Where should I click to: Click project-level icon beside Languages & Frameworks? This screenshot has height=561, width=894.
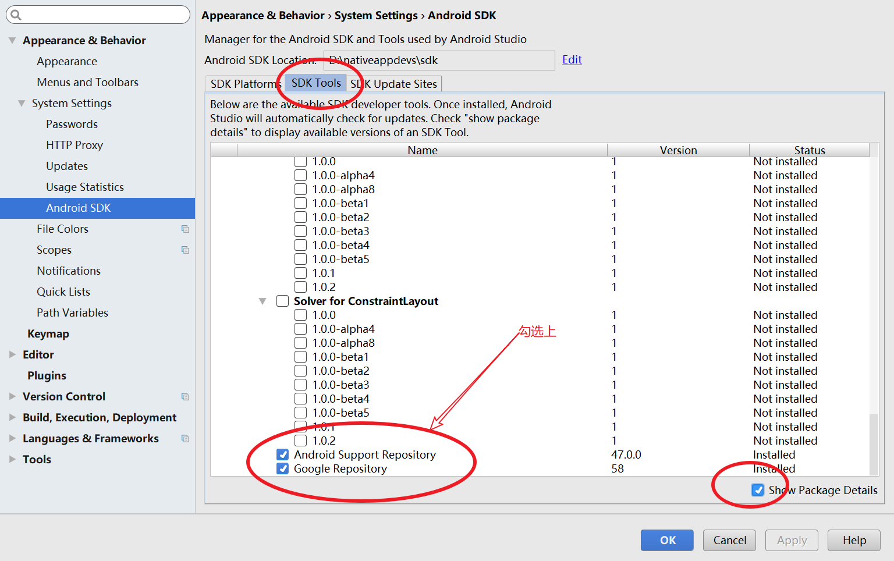coord(185,438)
